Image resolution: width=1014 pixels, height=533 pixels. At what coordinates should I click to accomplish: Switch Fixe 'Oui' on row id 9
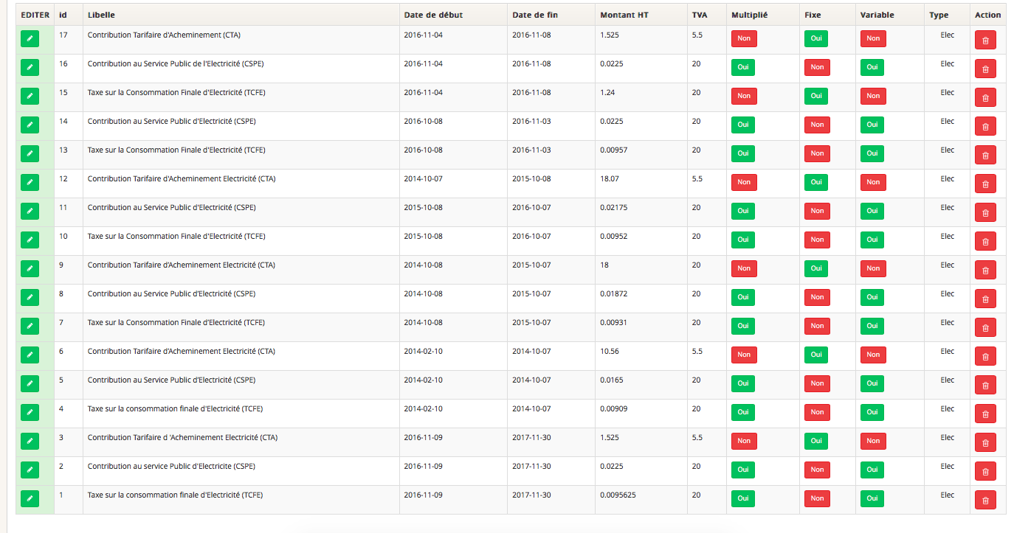click(x=816, y=268)
